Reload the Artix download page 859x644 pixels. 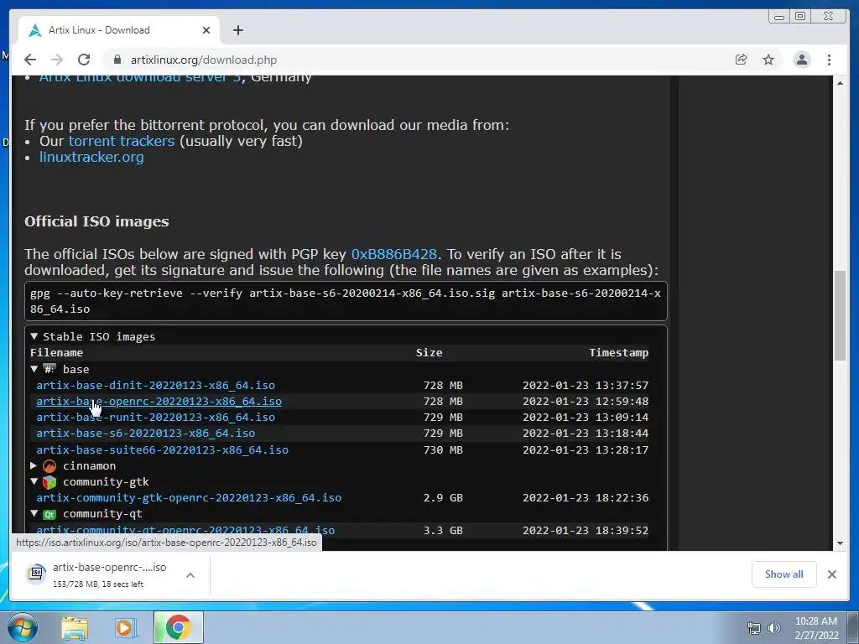(84, 60)
